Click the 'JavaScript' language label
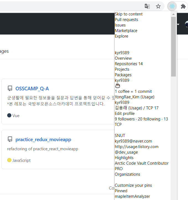The image size is (188, 200). [x=21, y=160]
